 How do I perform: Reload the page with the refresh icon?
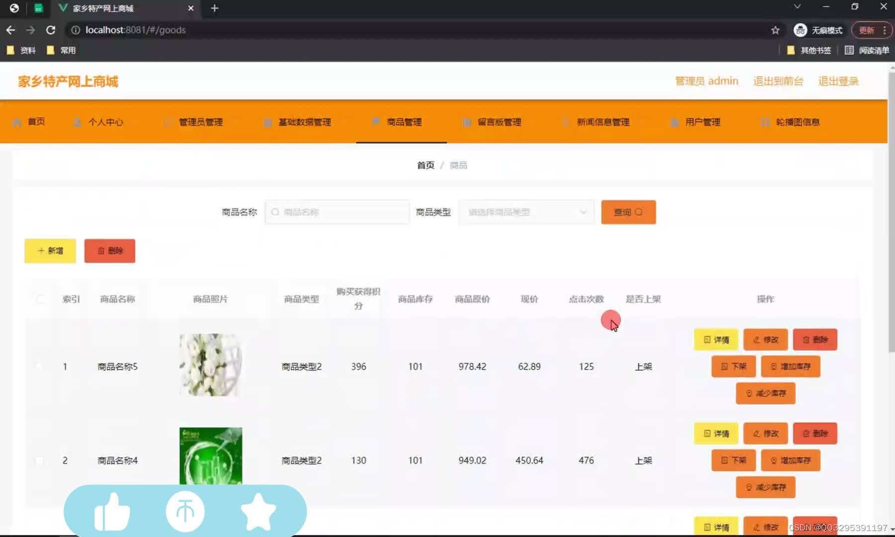tap(50, 30)
